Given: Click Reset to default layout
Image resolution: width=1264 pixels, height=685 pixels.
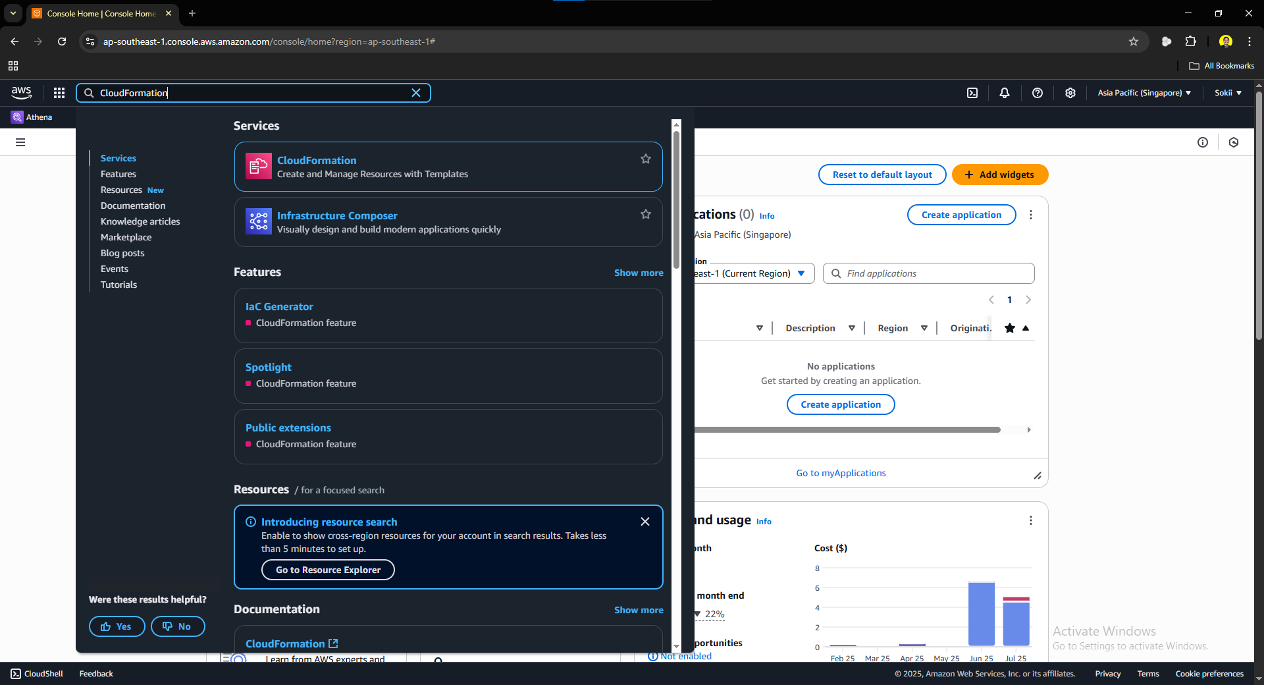Looking at the screenshot, I should click(882, 175).
